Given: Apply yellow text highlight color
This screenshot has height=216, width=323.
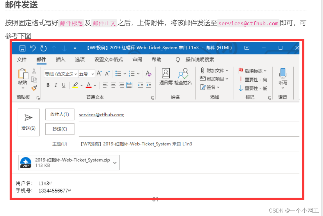Looking at the screenshot, I should 75,85.
